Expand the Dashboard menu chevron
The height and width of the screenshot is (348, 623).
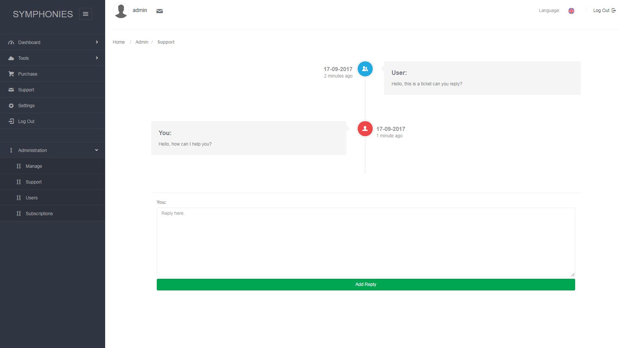(97, 42)
